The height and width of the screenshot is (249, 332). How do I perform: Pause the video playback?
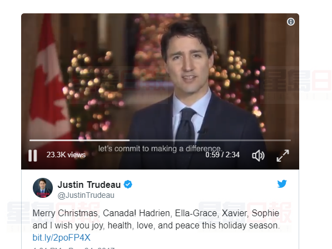point(33,156)
